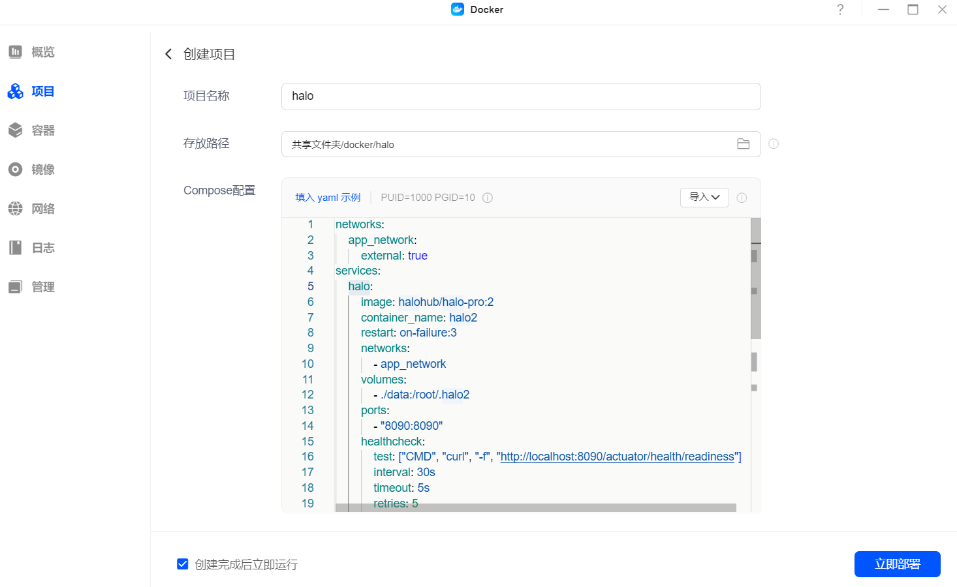Click the Network (网络) globe icon
Image resolution: width=957 pixels, height=587 pixels.
pos(15,209)
